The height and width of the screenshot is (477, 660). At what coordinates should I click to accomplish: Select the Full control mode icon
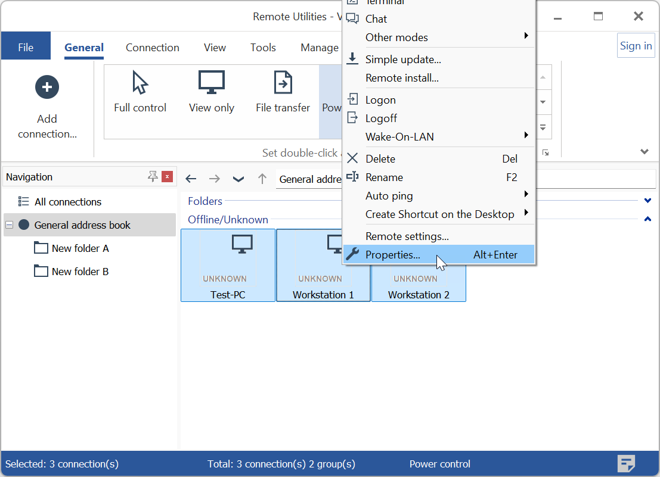point(140,83)
